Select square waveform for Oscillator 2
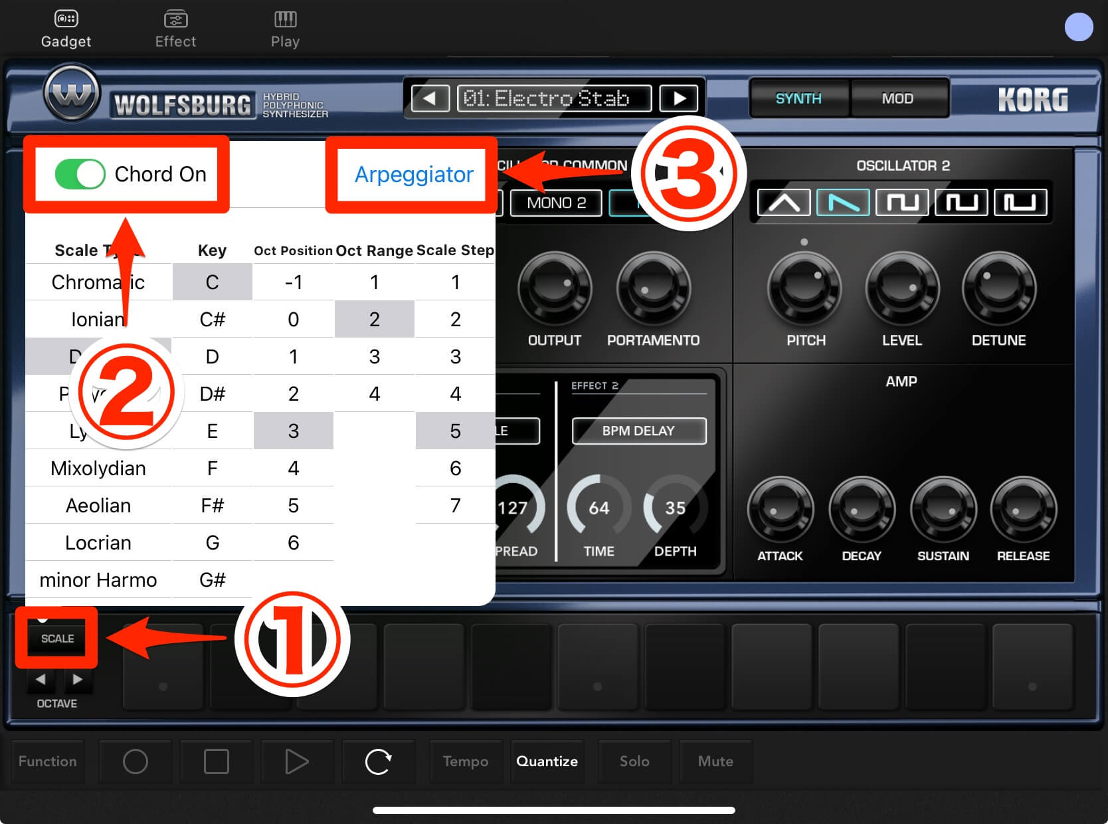1108x824 pixels. point(902,203)
